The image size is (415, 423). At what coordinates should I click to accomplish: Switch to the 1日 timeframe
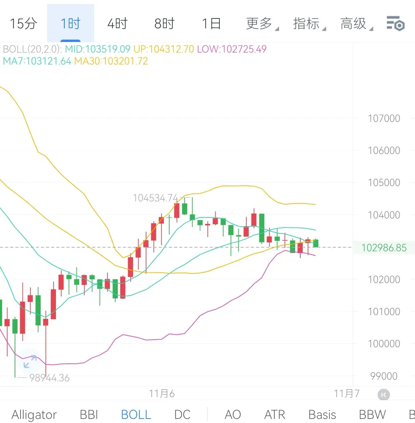click(211, 24)
